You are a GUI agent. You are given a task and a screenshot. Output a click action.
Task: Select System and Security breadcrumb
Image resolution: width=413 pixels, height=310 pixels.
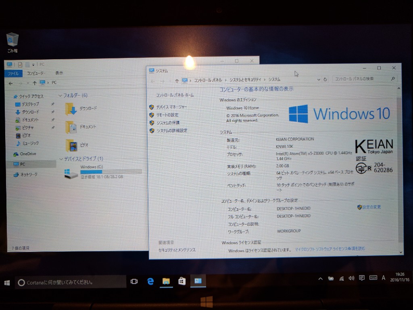pyautogui.click(x=245, y=80)
